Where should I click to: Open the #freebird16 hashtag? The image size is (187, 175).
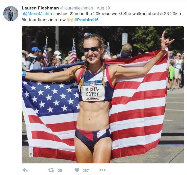87,20
